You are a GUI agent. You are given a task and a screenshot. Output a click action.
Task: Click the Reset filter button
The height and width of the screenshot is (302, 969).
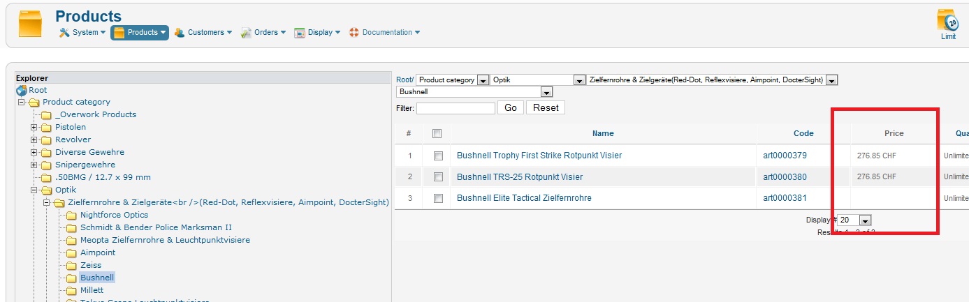[546, 108]
